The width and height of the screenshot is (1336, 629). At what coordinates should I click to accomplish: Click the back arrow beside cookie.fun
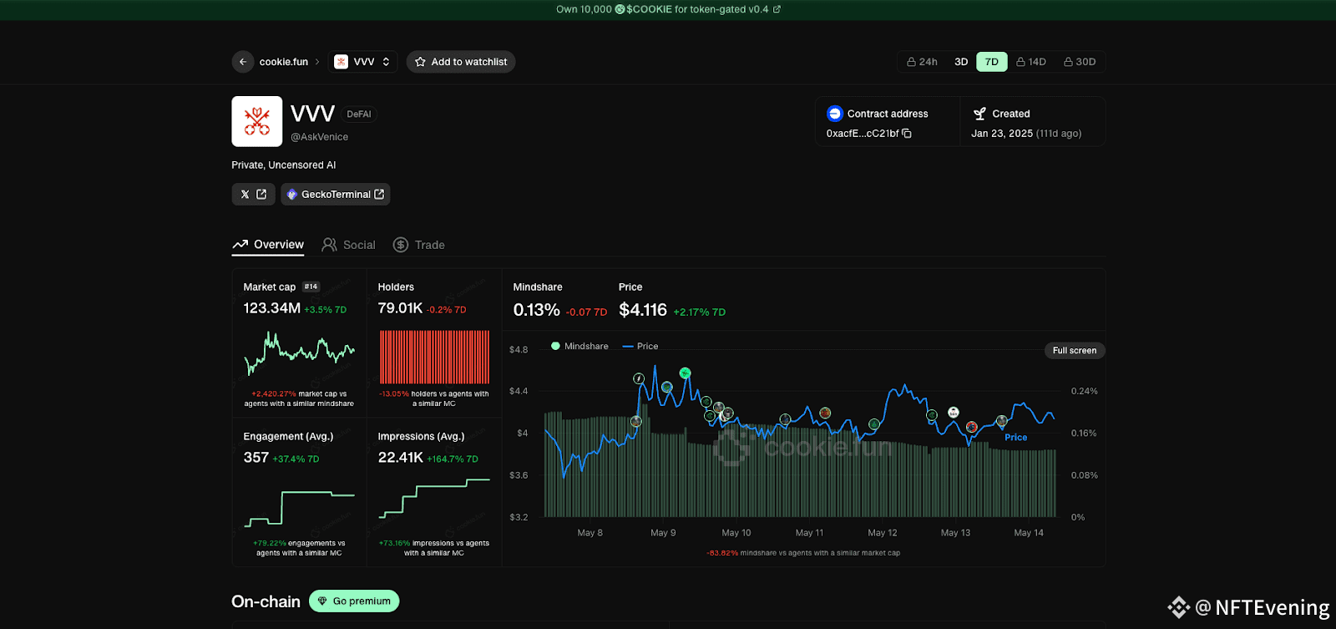point(243,62)
